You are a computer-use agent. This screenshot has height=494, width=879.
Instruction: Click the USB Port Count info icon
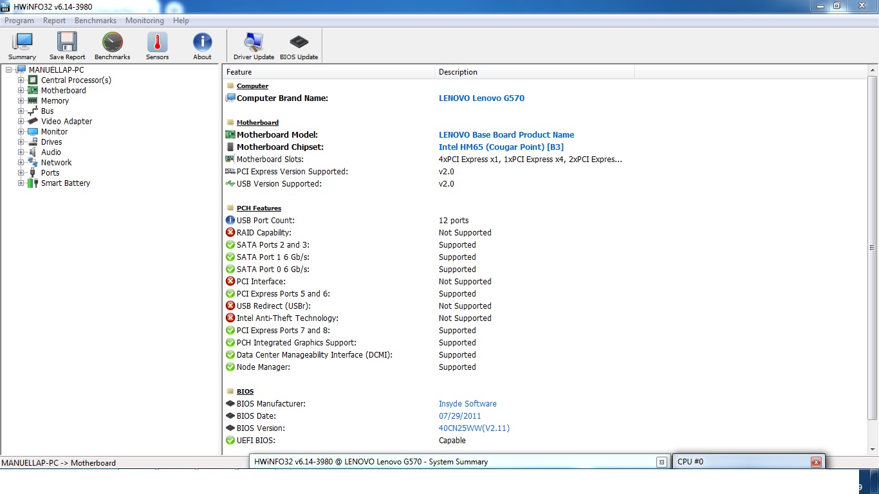230,220
